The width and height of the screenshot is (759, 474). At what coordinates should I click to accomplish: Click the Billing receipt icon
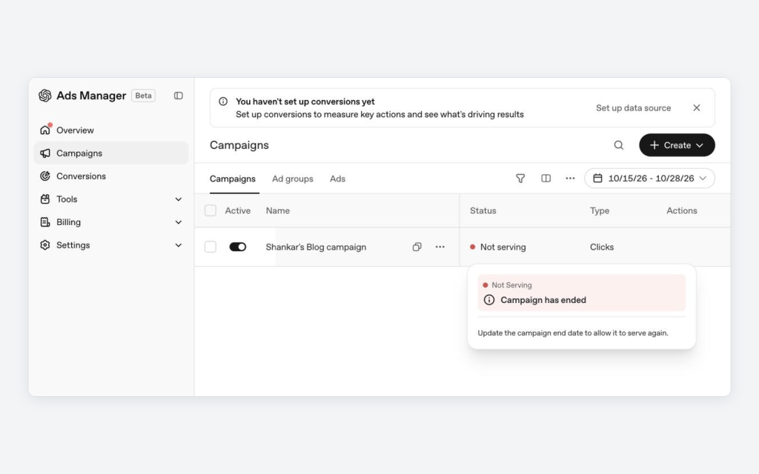[45, 222]
